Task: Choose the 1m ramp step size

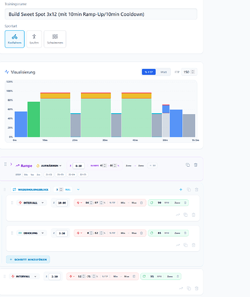Action: (32, 174)
